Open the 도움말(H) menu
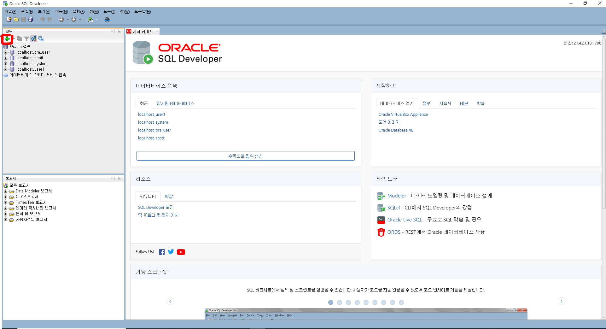This screenshot has width=606, height=329. [x=143, y=12]
